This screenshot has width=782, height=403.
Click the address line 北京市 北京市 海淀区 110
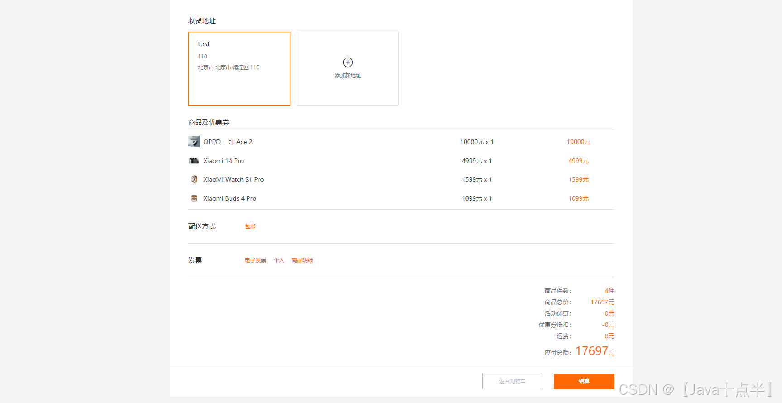click(229, 67)
